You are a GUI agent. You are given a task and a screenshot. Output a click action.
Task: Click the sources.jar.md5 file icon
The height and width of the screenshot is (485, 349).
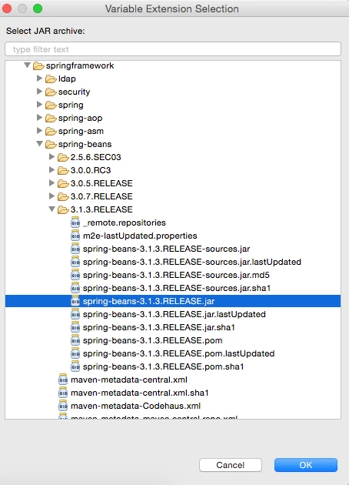(75, 275)
